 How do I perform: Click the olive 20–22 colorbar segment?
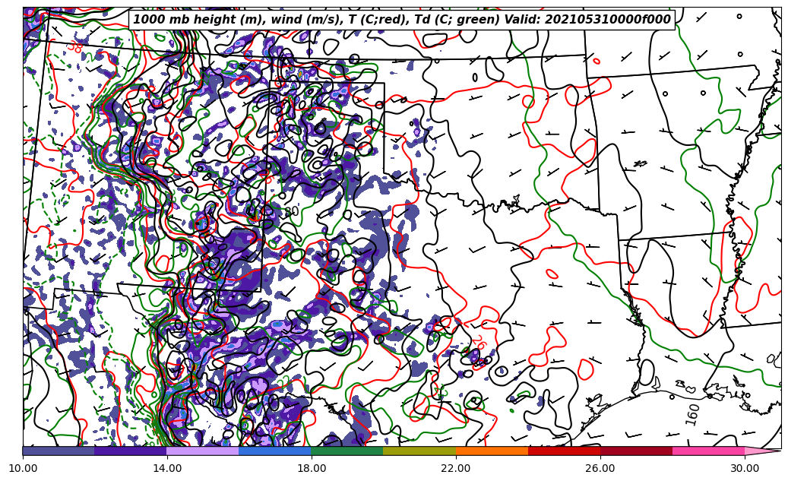tap(419, 451)
